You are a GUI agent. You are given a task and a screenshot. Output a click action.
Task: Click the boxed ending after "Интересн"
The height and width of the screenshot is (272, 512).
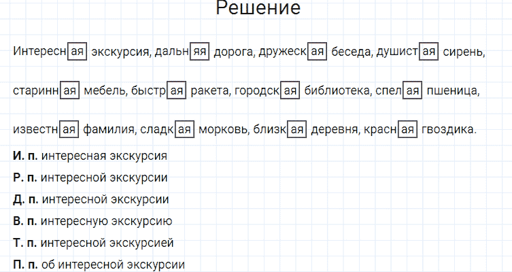[78, 52]
